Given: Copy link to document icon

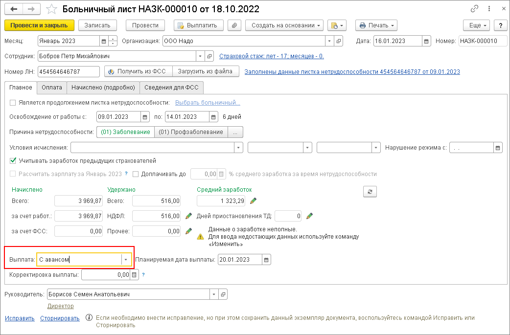Looking at the screenshot, I should 474,9.
